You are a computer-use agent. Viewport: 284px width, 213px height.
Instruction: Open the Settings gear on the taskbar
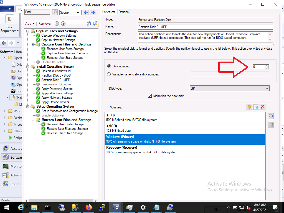pos(143,207)
